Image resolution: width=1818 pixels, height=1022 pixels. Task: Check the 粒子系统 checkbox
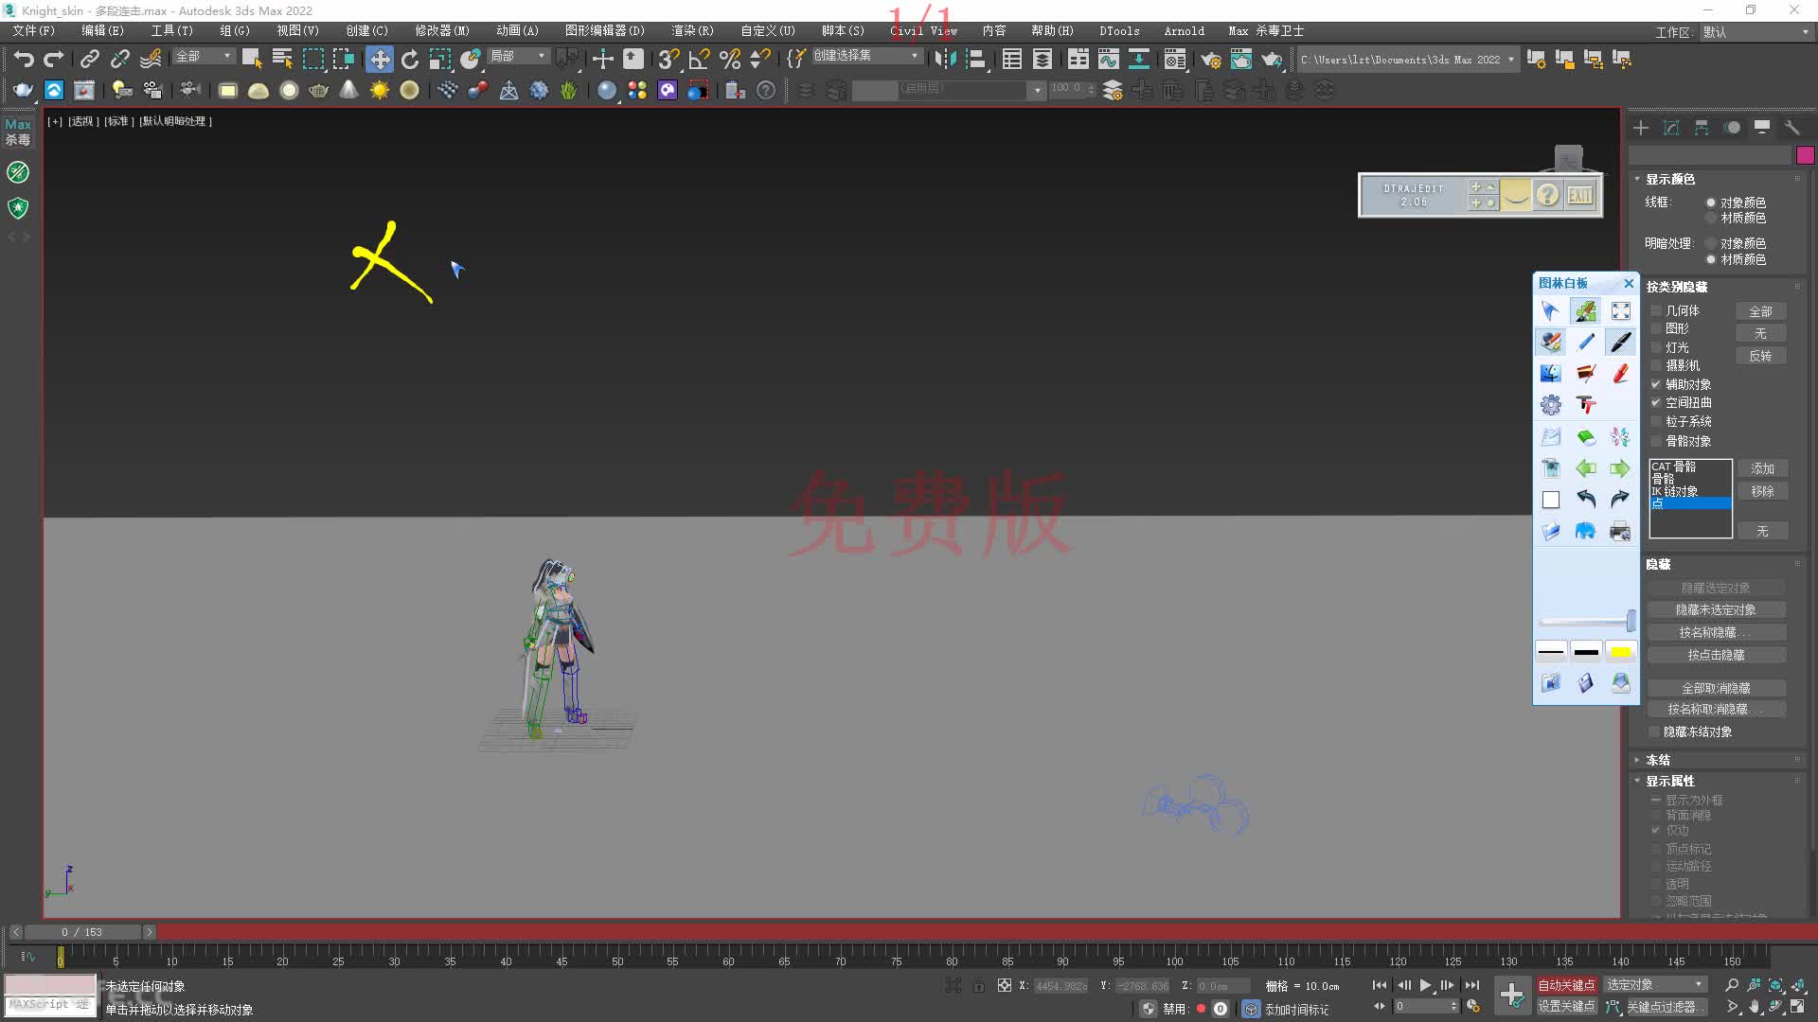1655,421
